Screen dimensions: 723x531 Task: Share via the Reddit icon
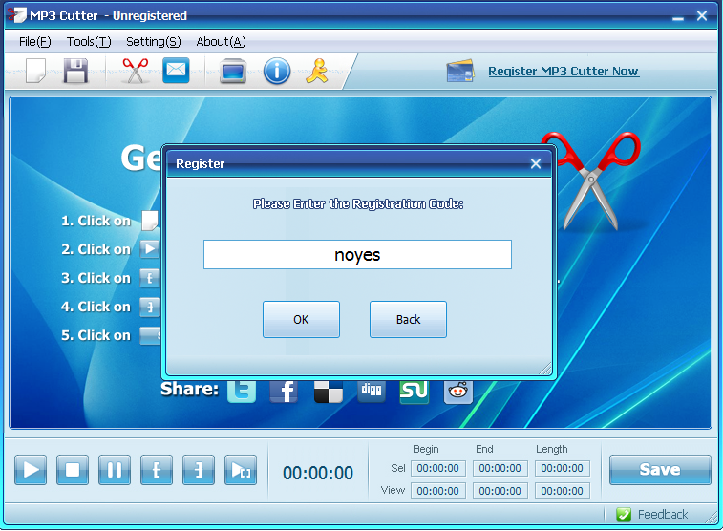(x=457, y=392)
